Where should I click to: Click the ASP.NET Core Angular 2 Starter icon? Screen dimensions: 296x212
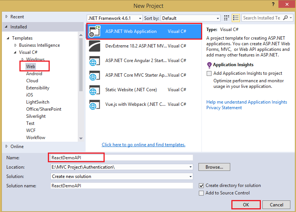click(x=95, y=61)
